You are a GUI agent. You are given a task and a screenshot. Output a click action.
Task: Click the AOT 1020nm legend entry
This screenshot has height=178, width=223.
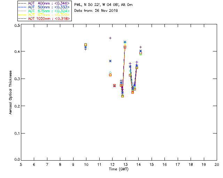click(x=44, y=18)
